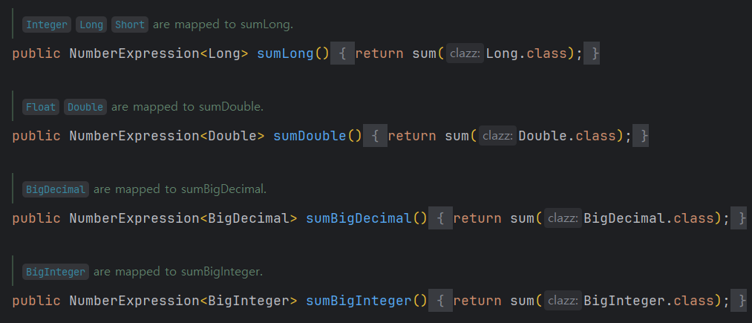Click the clazz: hint before BigInteger.class

(563, 301)
